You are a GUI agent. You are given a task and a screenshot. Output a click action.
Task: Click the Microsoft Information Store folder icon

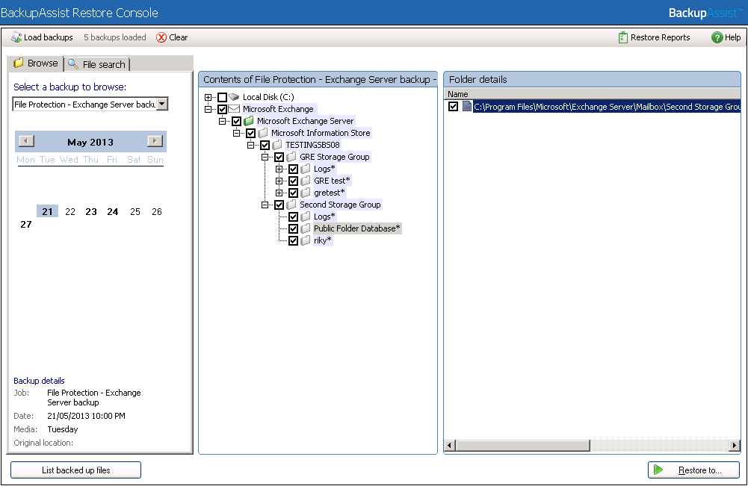[263, 133]
